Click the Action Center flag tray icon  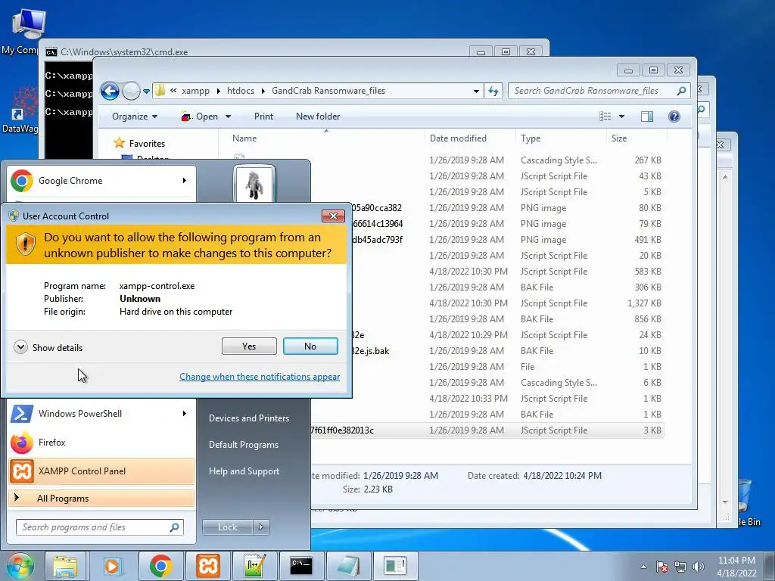661,567
